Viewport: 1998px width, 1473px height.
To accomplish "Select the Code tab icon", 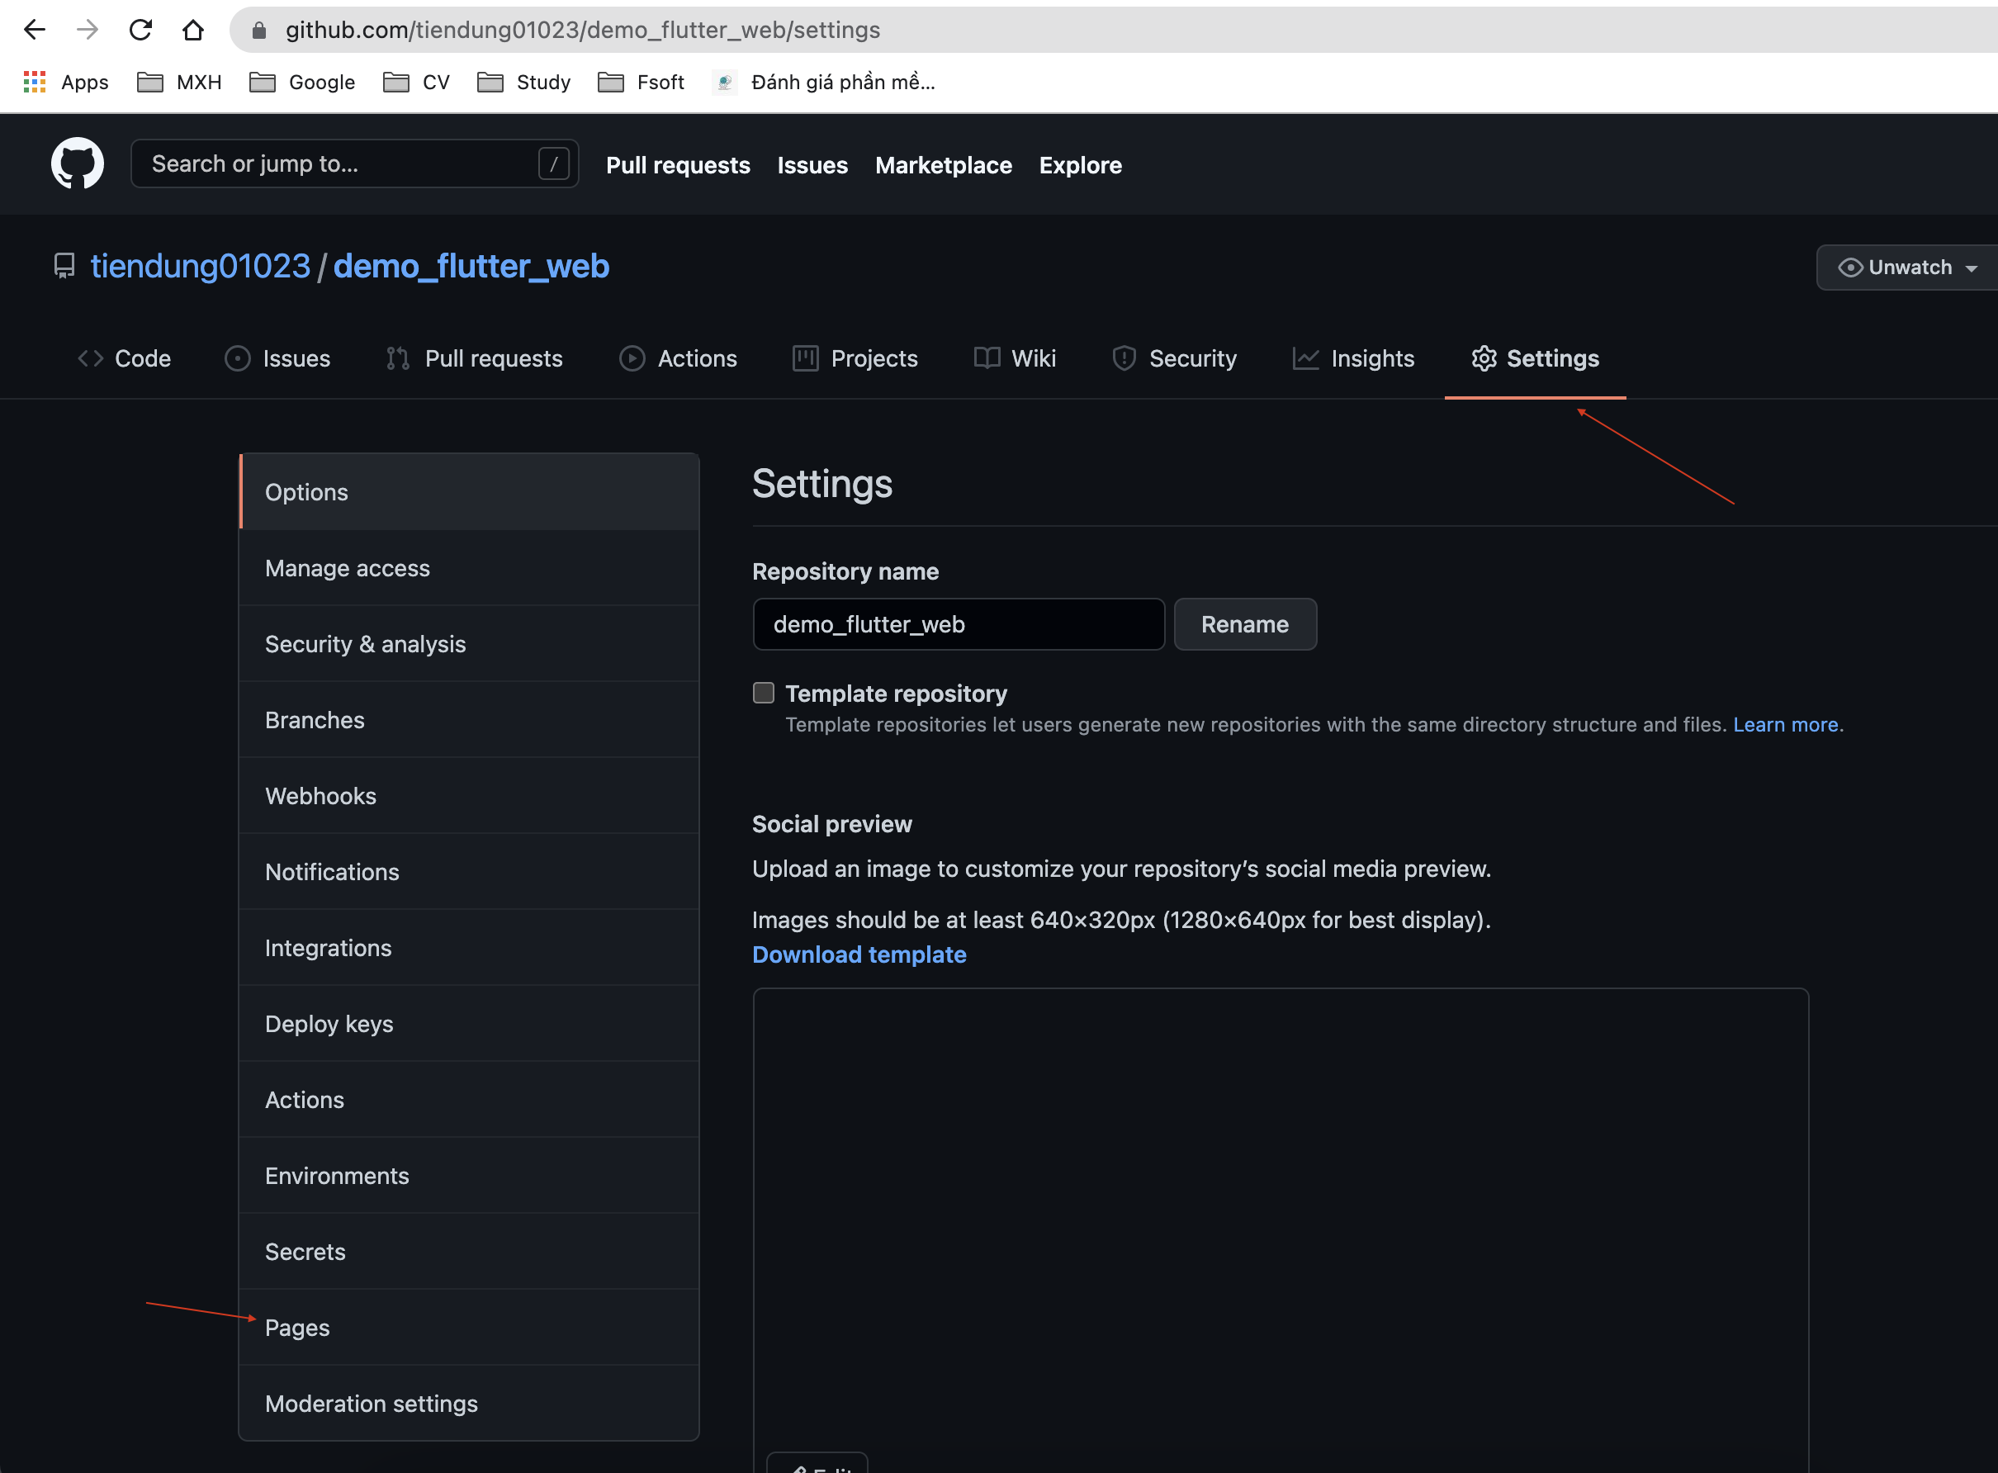I will 89,358.
